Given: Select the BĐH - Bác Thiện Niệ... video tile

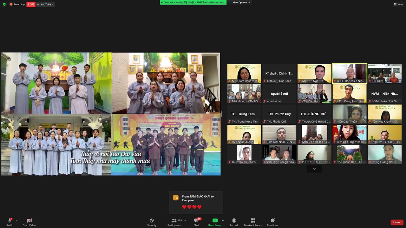Looking at the screenshot, I should click(x=350, y=74).
